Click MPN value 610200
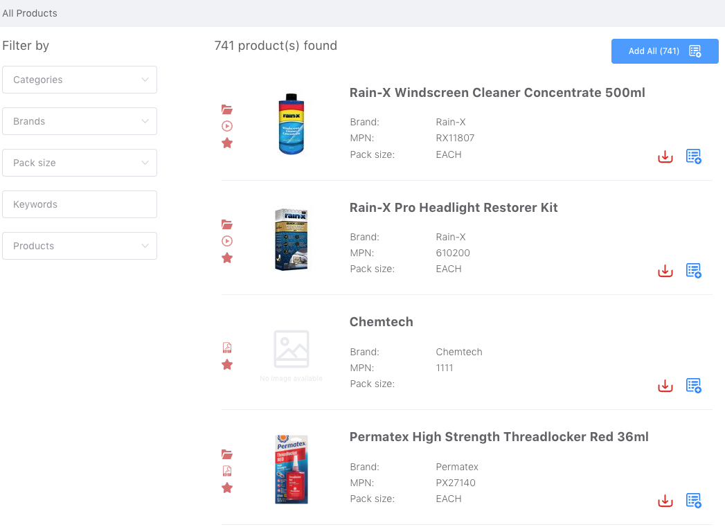The height and width of the screenshot is (527, 725). coord(453,253)
